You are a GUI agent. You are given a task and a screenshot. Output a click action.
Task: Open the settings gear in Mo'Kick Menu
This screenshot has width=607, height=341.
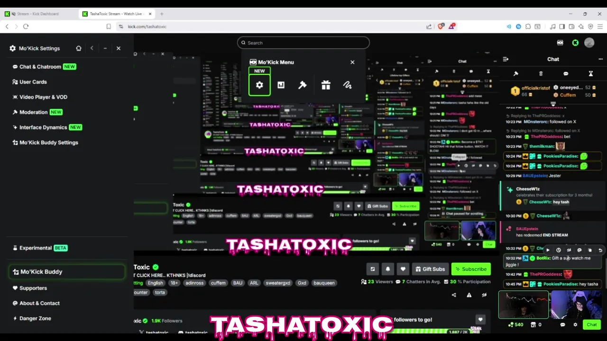click(x=259, y=85)
